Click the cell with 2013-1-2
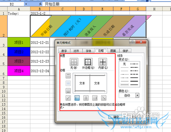The width and height of the screenshot is (171, 132). (40, 13)
